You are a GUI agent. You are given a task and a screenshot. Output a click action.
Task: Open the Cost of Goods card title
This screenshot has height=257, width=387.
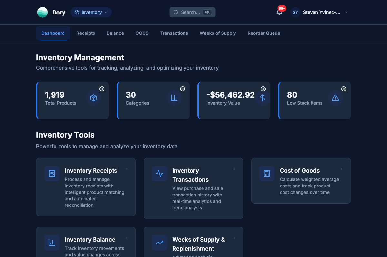tap(300, 171)
